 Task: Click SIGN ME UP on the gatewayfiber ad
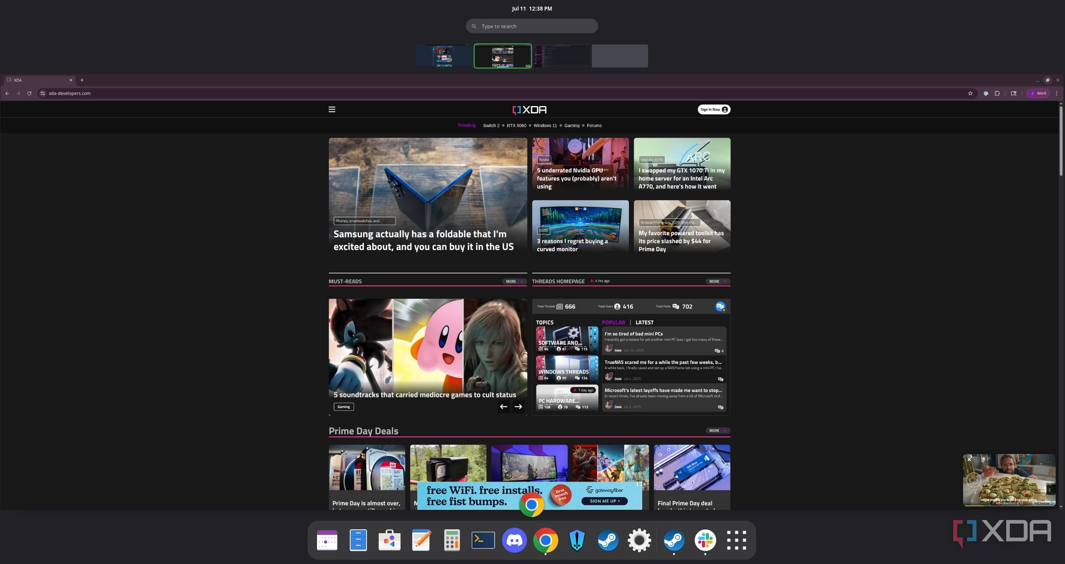(x=604, y=501)
